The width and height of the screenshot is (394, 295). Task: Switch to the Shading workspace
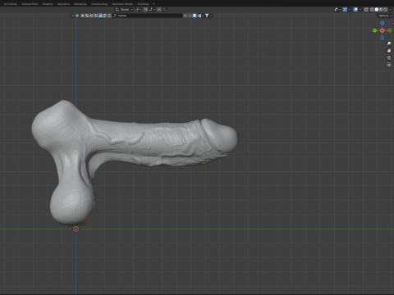click(x=48, y=4)
